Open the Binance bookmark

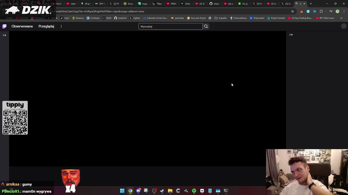(78, 18)
